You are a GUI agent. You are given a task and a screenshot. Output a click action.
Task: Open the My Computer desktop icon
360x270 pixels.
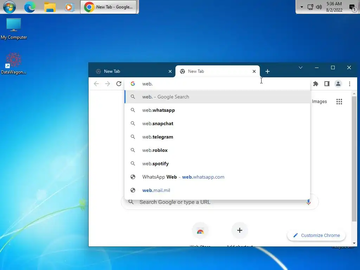tap(14, 29)
